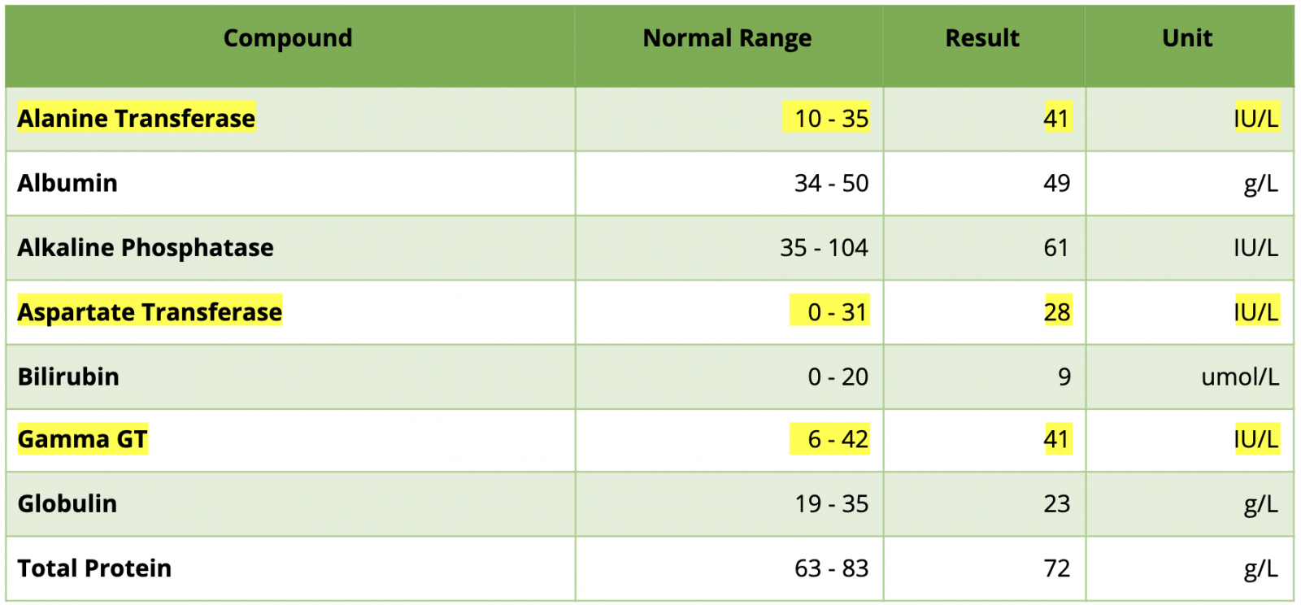The image size is (1301, 605).
Task: Select the highlighted result value 28
Action: pyautogui.click(x=1056, y=311)
